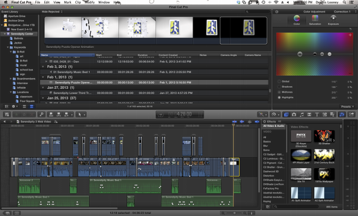This screenshot has width=358, height=216.
Task: Select All Video & Audio effects category
Action: tap(274, 126)
